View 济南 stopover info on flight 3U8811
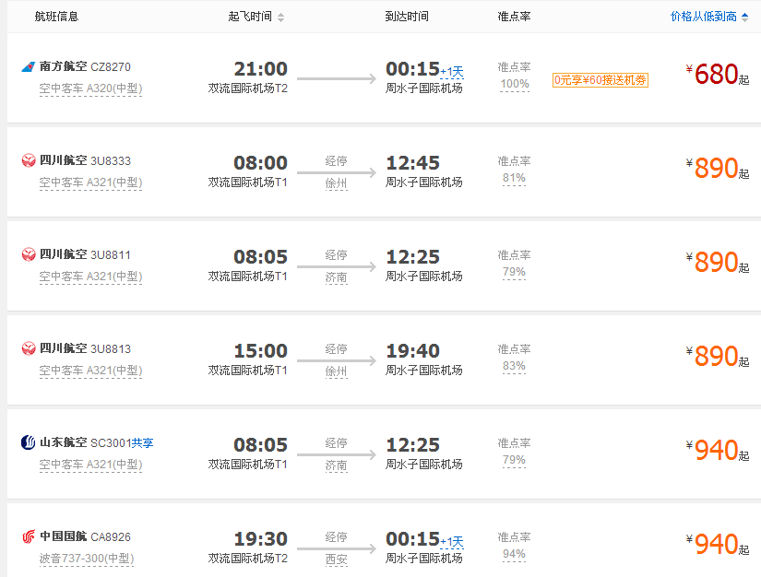The image size is (761, 577). click(336, 277)
